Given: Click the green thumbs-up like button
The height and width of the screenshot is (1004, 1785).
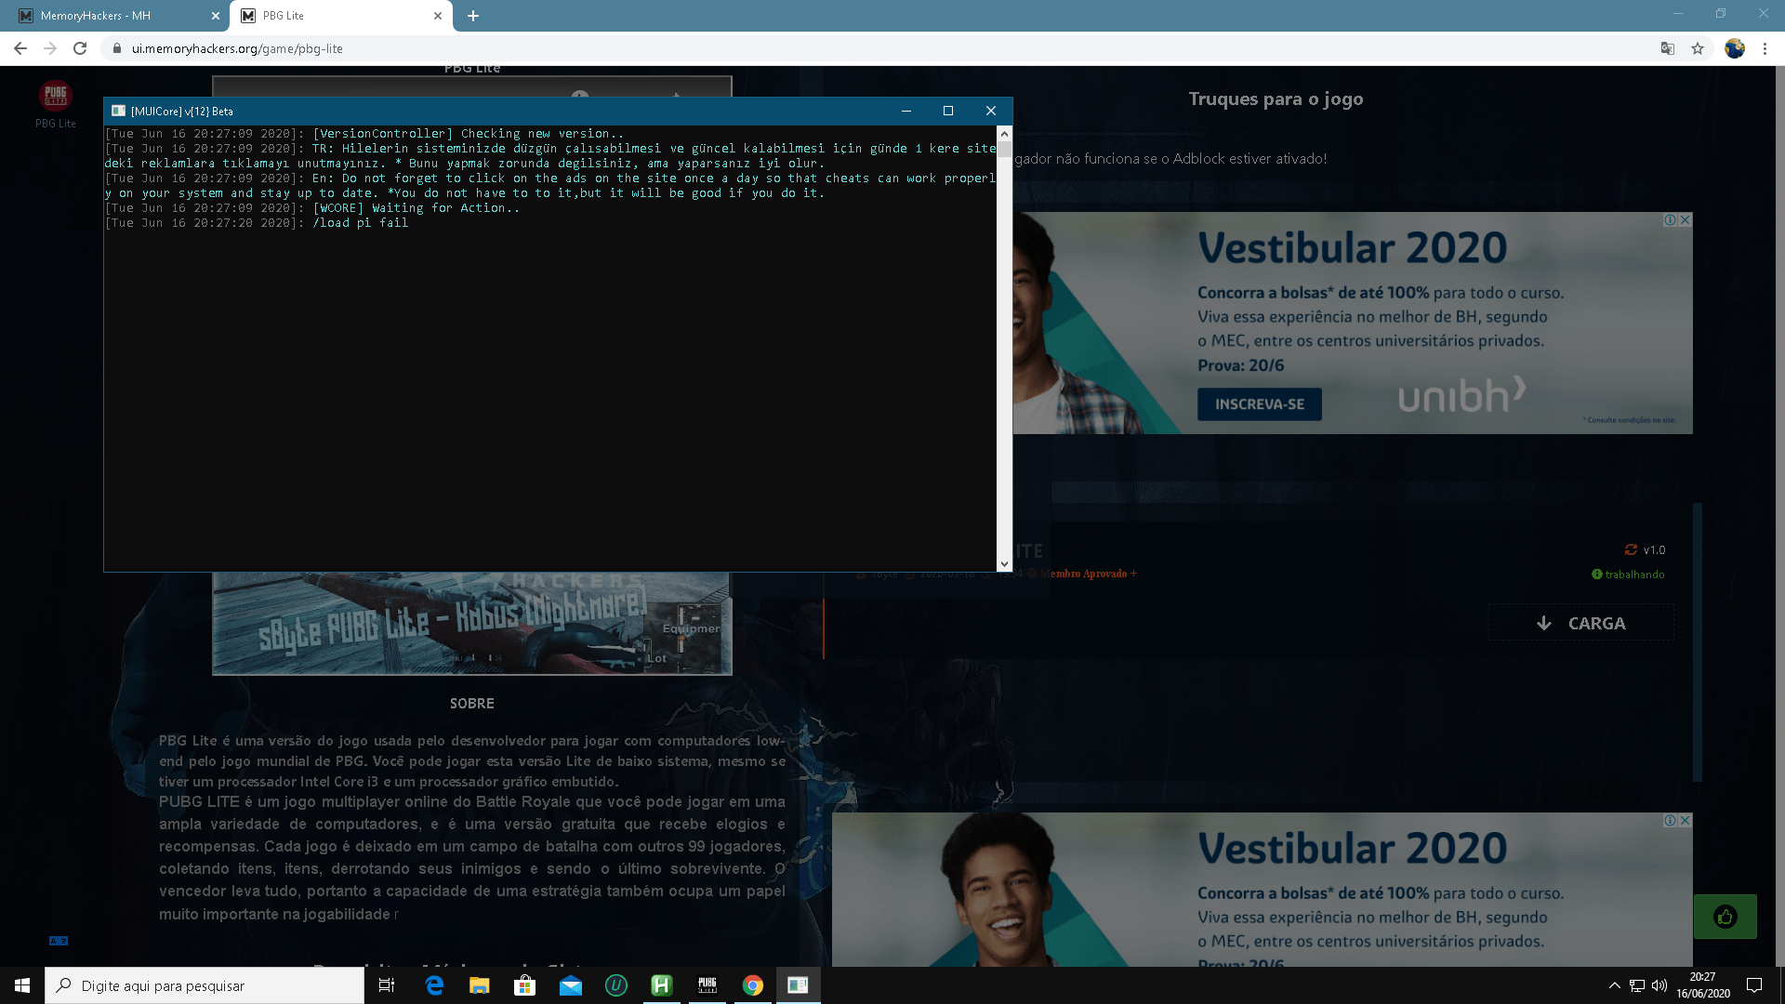Looking at the screenshot, I should pyautogui.click(x=1725, y=917).
